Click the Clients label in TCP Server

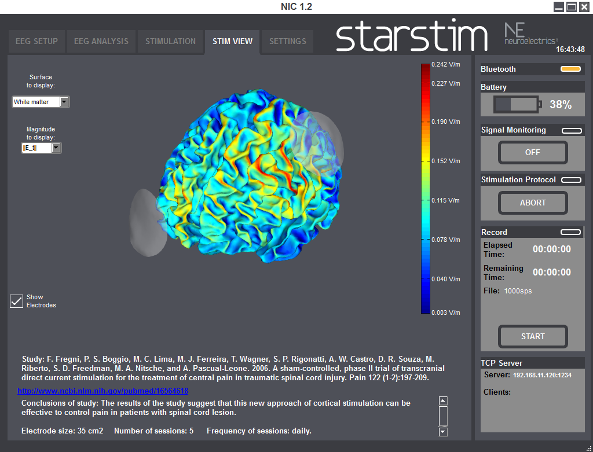coord(497,392)
